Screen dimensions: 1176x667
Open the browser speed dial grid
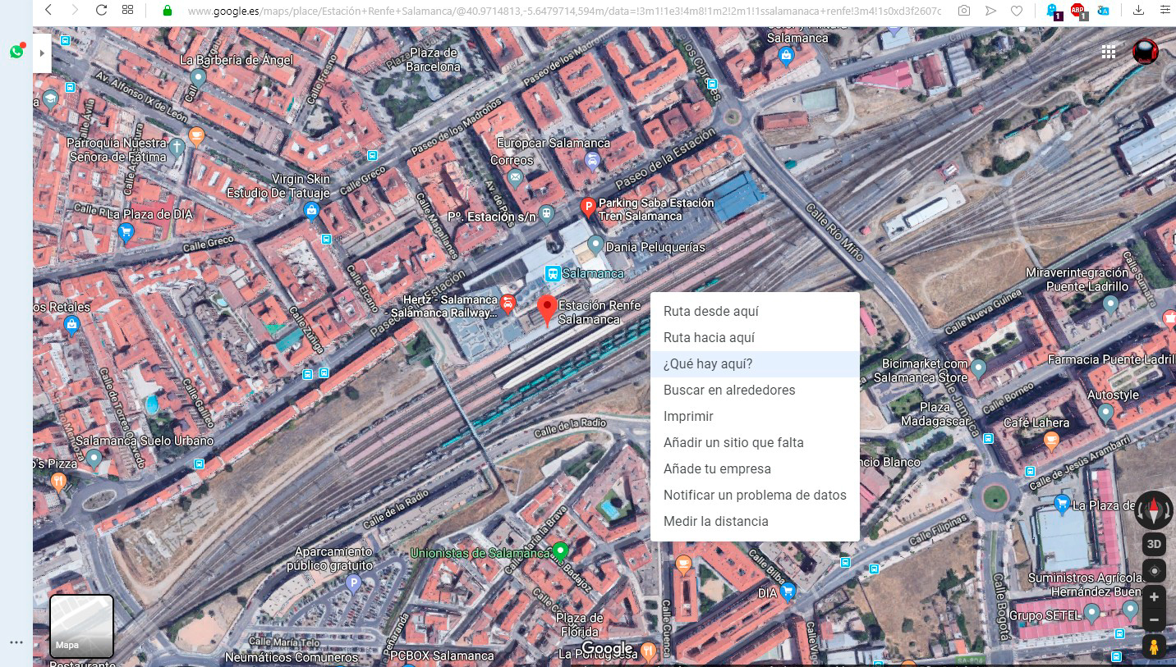click(x=127, y=10)
